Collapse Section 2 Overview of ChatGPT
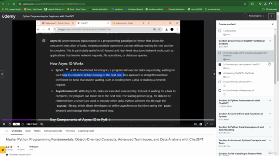This screenshot has width=279, height=156. coord(270,41)
